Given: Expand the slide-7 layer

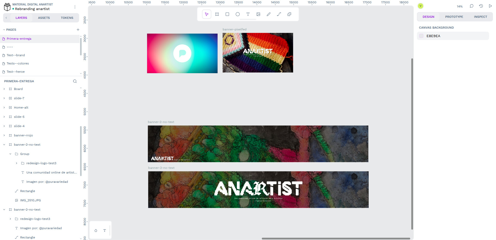Looking at the screenshot, I should pyautogui.click(x=4, y=98).
